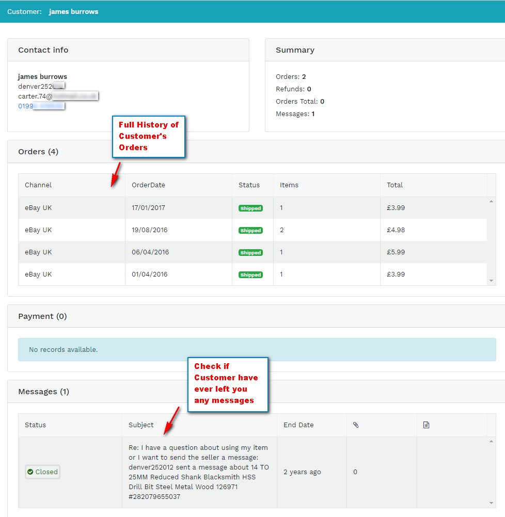Open the message about Blacksmith HSS Drill Bit

coord(198,472)
